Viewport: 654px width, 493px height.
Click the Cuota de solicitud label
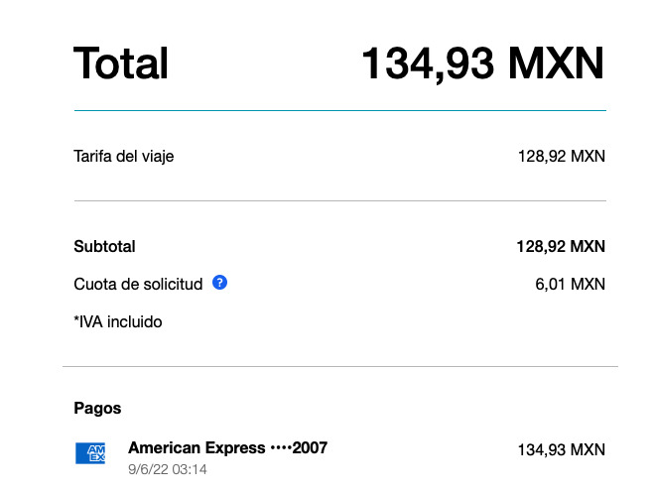(x=138, y=285)
